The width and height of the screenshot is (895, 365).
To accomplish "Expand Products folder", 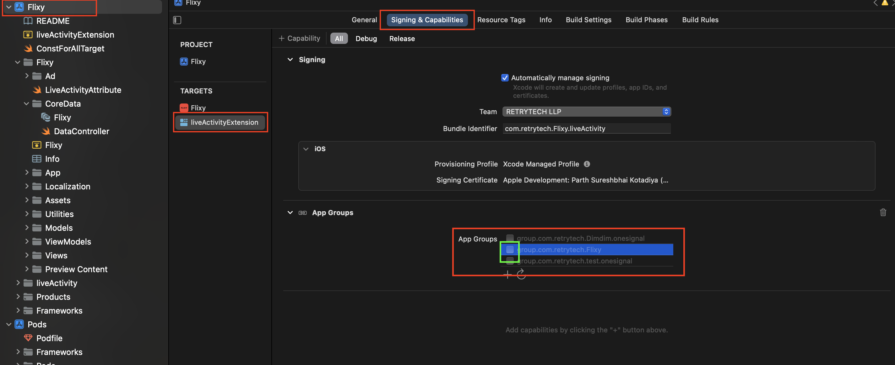I will (18, 297).
